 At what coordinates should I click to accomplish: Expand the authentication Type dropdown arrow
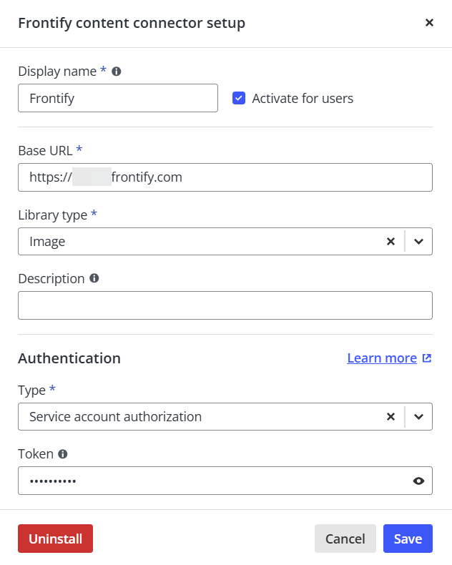coord(418,417)
